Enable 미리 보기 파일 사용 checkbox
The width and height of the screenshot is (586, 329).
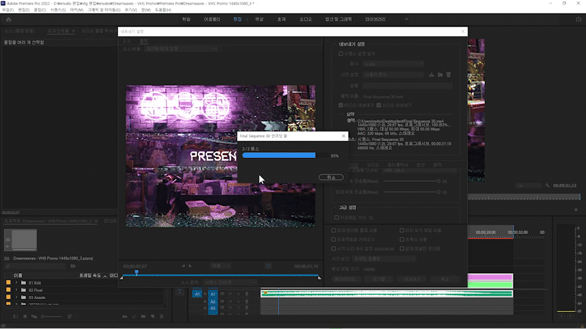pos(402,231)
